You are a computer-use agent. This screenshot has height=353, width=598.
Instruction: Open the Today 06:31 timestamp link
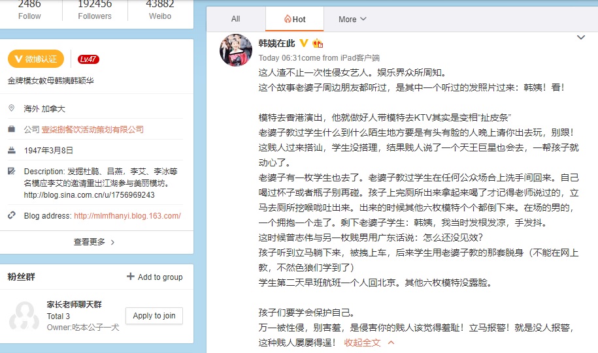pos(280,58)
